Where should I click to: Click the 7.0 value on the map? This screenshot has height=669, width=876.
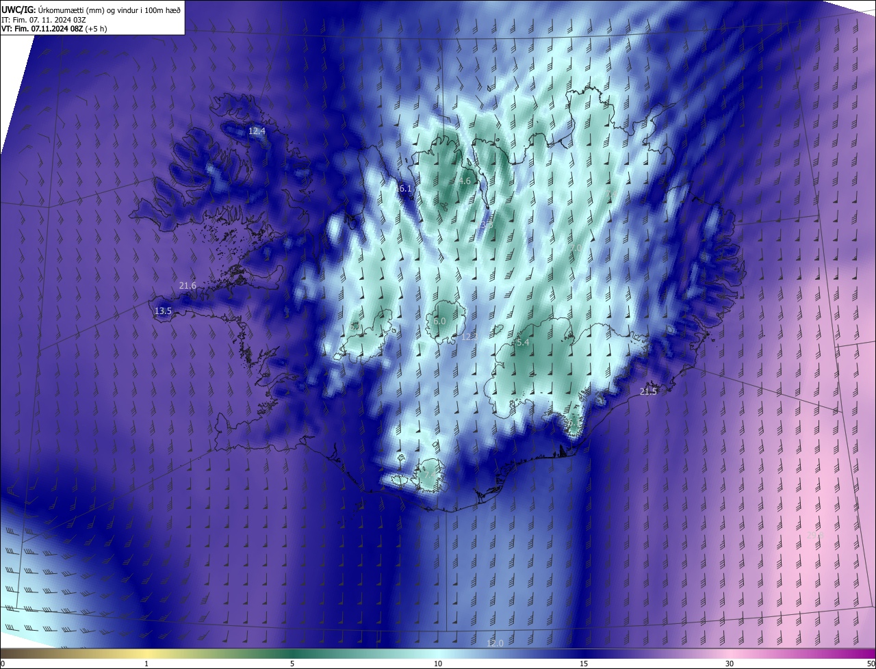577,248
